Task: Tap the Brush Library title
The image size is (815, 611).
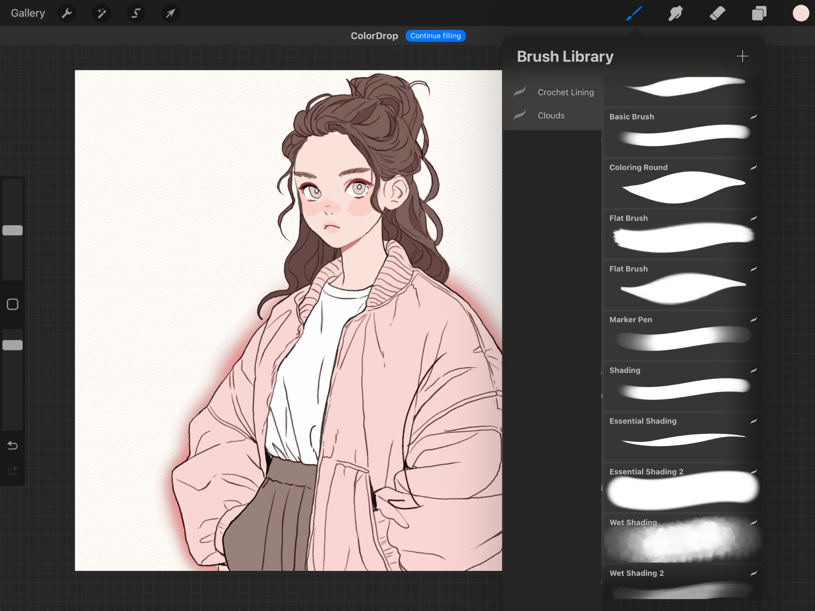Action: [x=565, y=57]
